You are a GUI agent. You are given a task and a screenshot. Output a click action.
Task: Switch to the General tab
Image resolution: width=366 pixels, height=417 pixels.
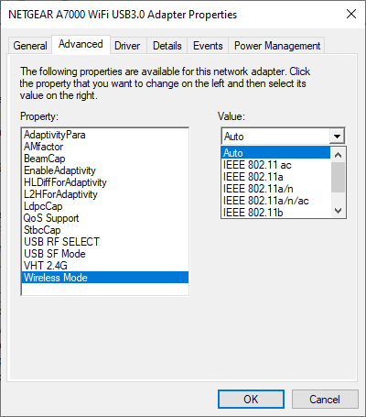[30, 46]
